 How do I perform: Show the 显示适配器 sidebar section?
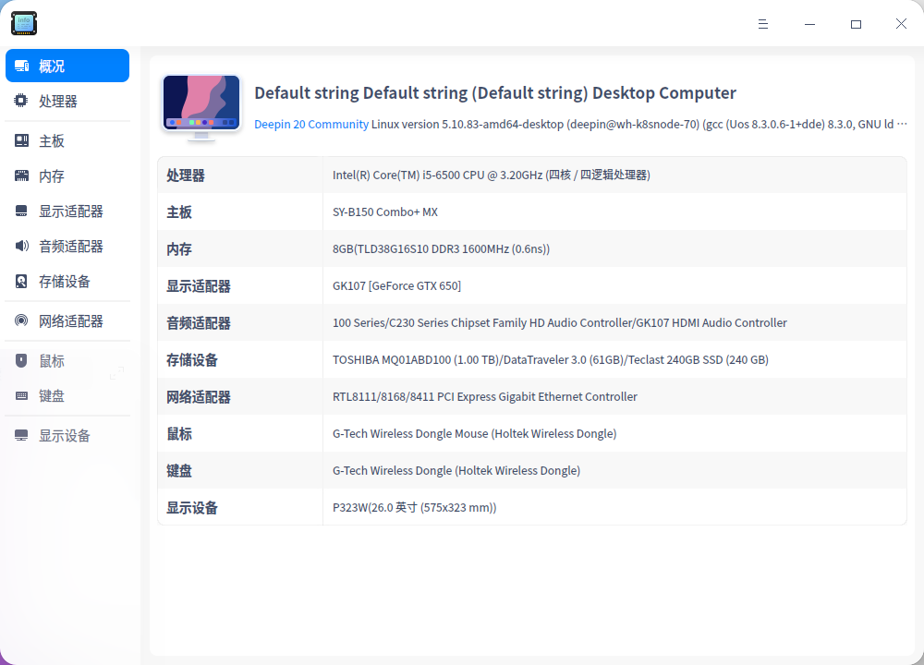pos(67,211)
